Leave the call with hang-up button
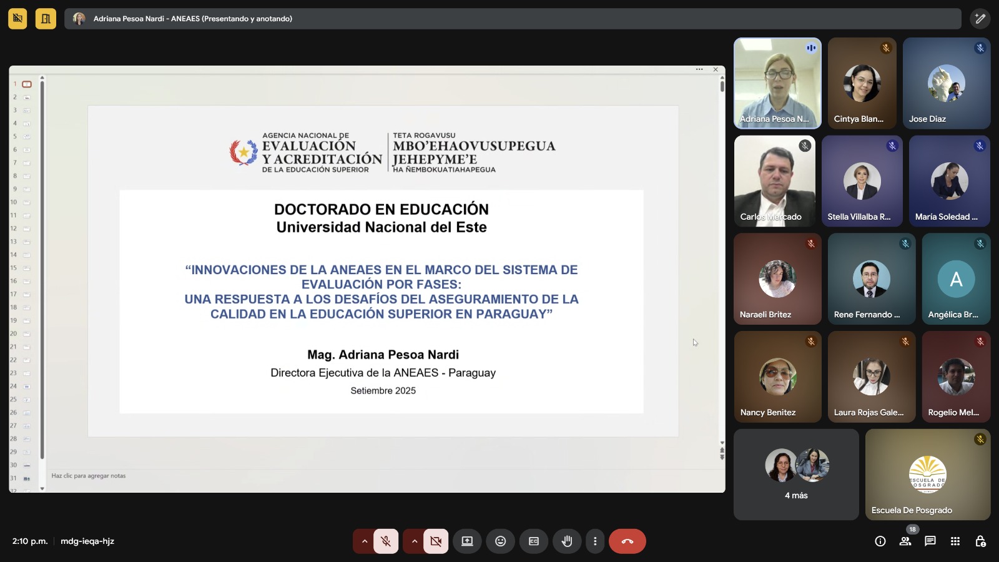This screenshot has height=562, width=999. [627, 541]
